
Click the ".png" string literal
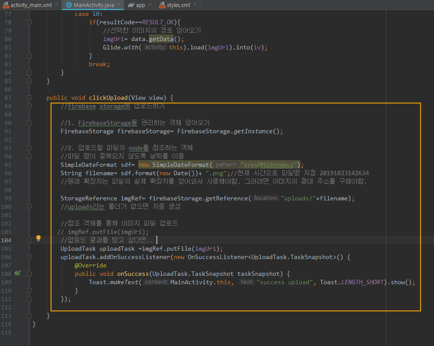click(216, 173)
